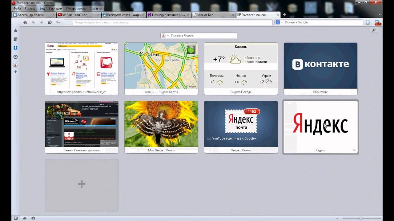Open the History clock panel in sidebar

[15, 57]
